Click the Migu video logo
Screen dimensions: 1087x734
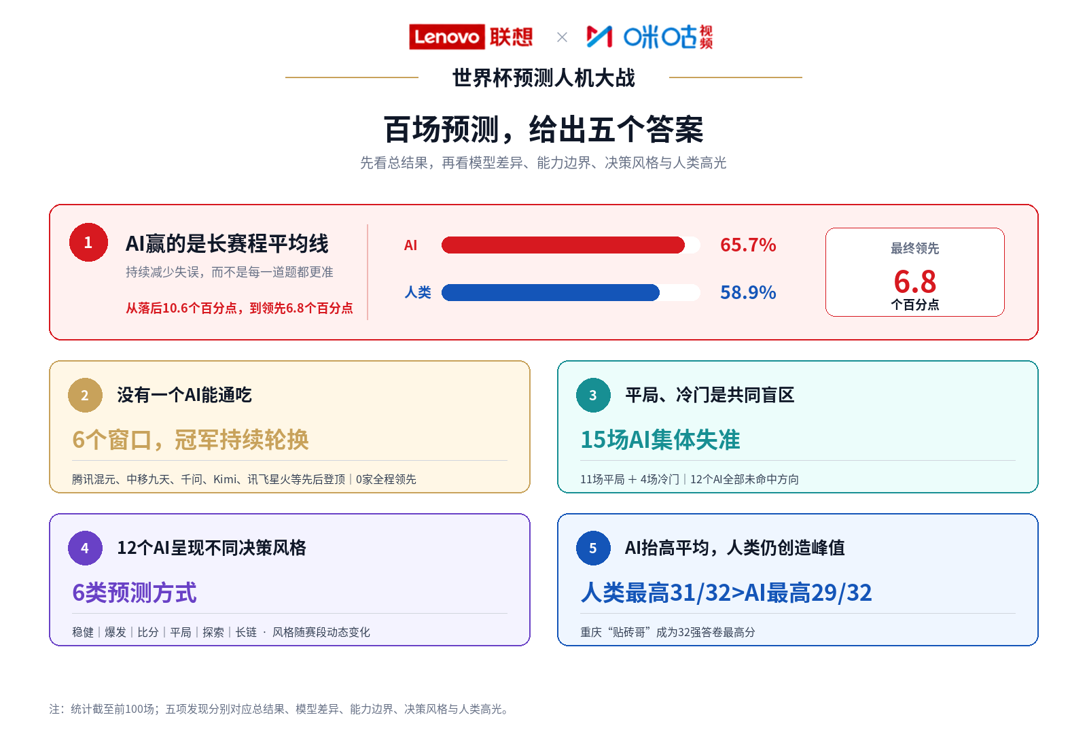coord(649,37)
